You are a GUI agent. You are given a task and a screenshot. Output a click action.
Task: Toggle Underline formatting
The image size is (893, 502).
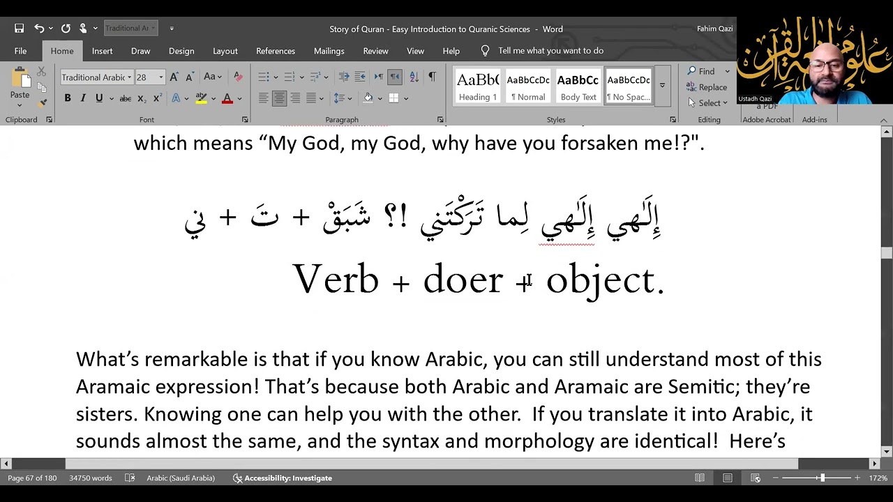click(99, 98)
